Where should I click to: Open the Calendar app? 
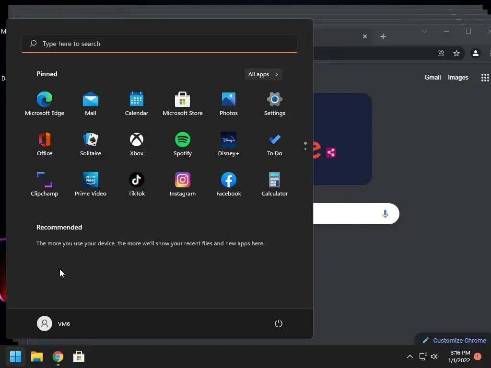click(137, 104)
